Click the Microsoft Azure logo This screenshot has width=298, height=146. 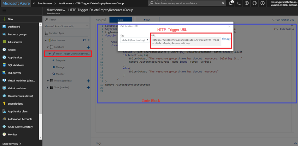pos(16,3)
